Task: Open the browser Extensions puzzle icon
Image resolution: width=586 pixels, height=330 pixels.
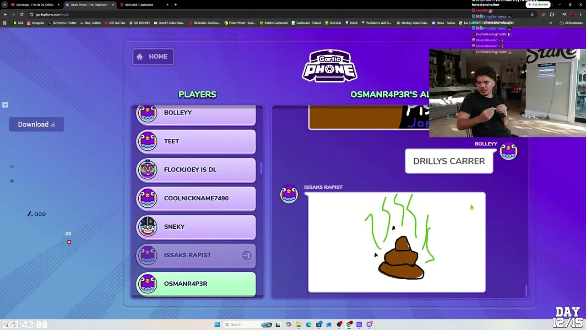Action: (x=552, y=14)
